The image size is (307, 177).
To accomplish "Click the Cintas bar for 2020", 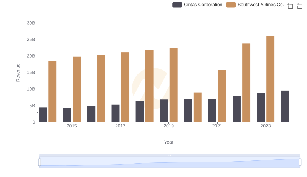I will pos(188,111).
